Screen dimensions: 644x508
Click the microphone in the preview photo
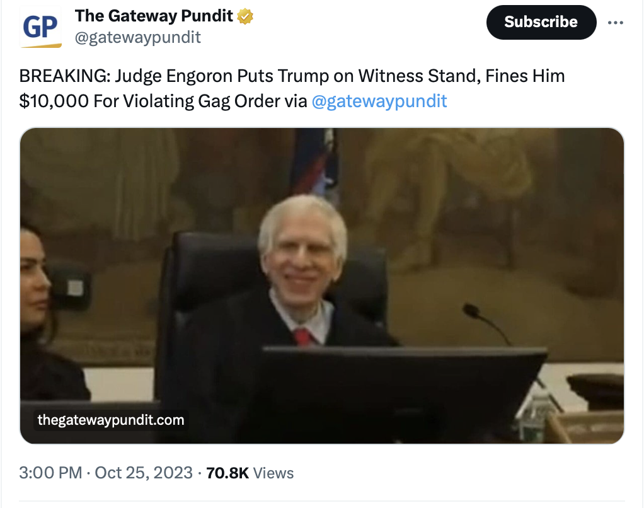[x=485, y=321]
